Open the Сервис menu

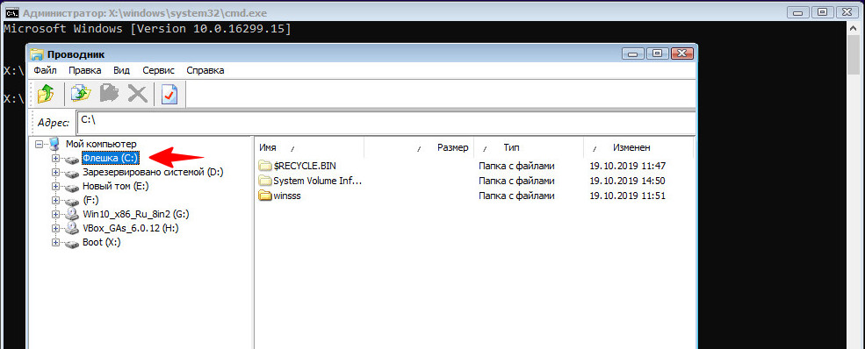coord(158,70)
